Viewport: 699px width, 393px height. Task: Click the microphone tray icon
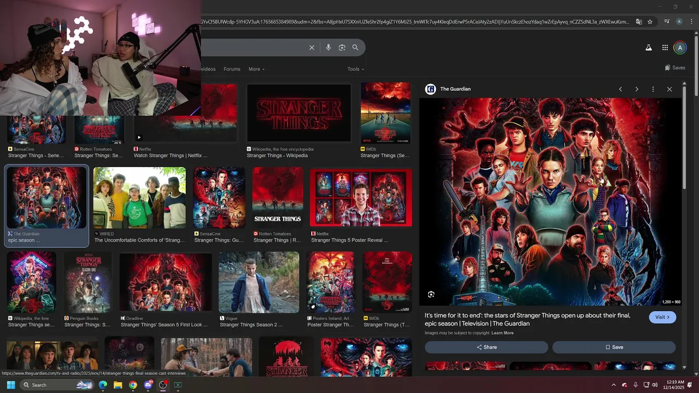pyautogui.click(x=635, y=385)
